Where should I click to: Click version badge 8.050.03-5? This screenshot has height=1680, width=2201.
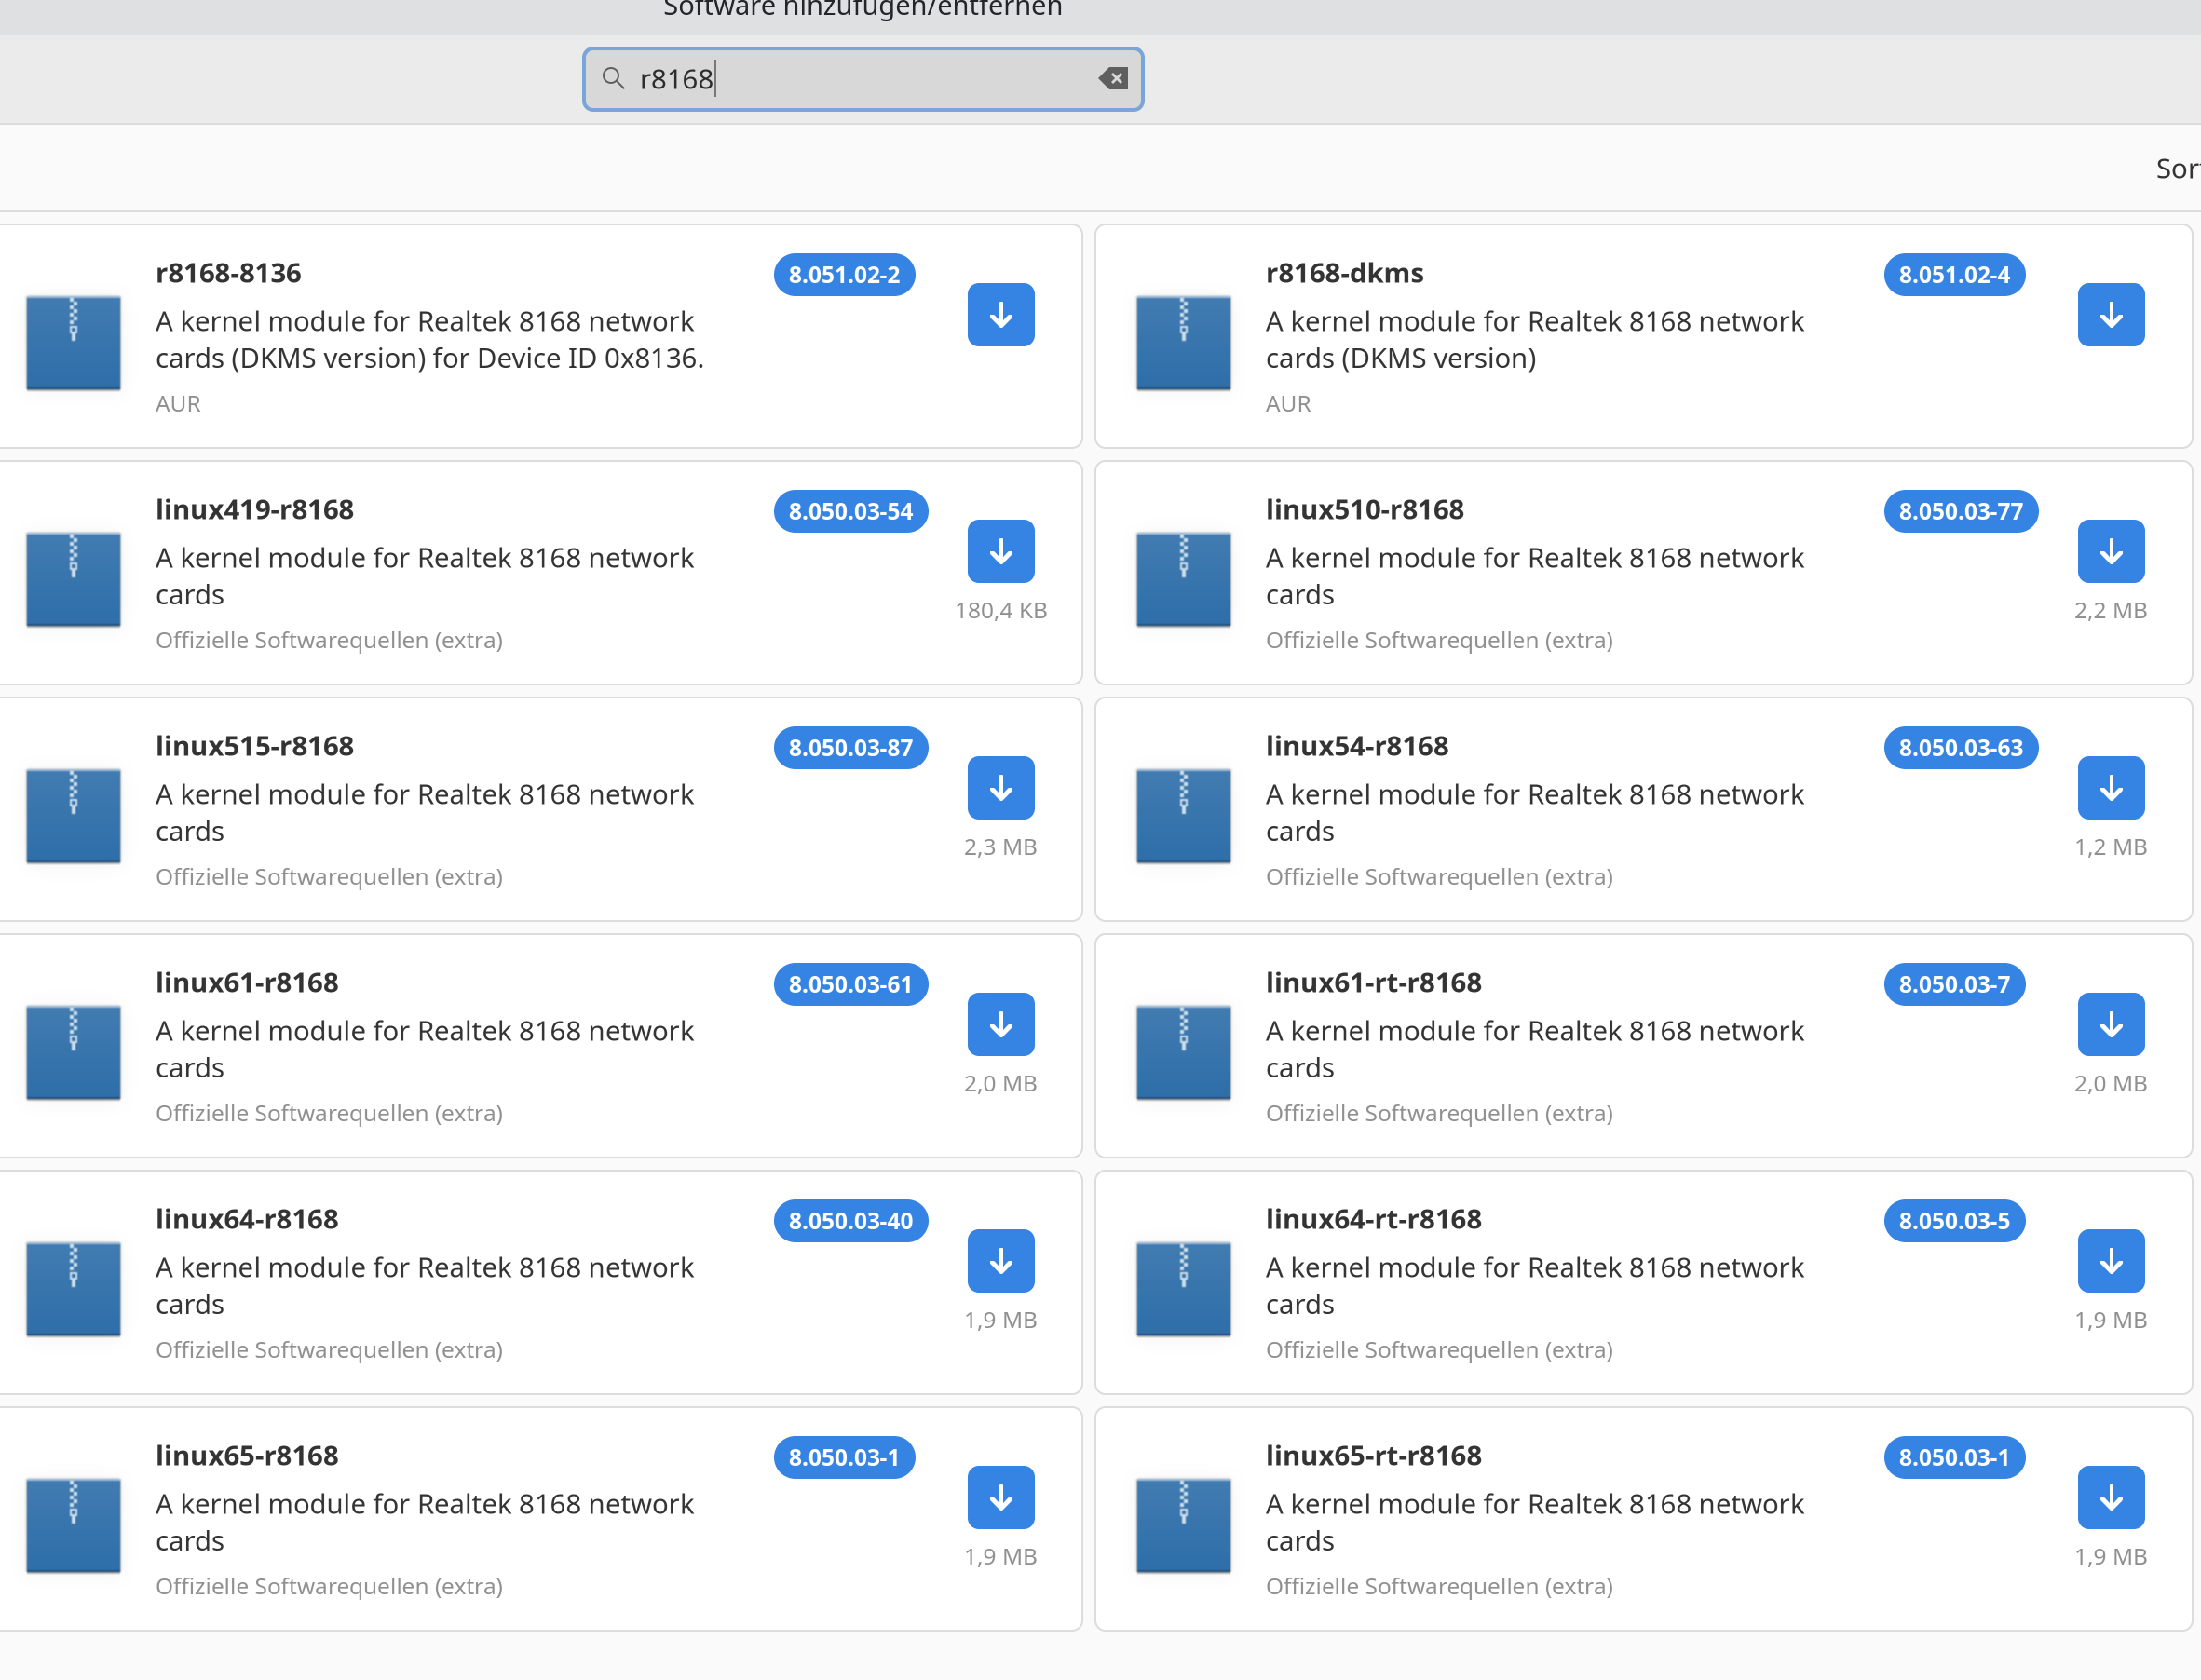click(x=1954, y=1220)
